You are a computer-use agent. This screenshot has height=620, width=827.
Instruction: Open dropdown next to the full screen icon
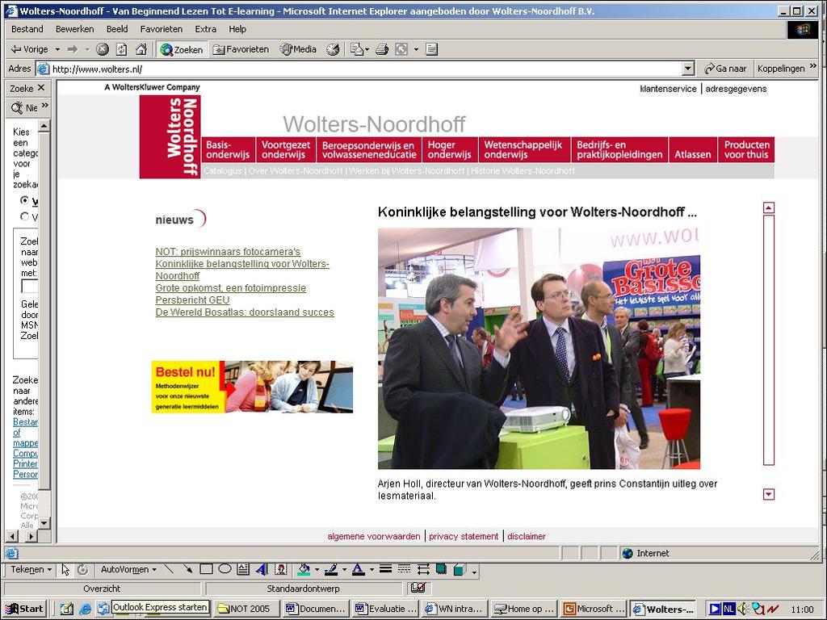[x=416, y=49]
